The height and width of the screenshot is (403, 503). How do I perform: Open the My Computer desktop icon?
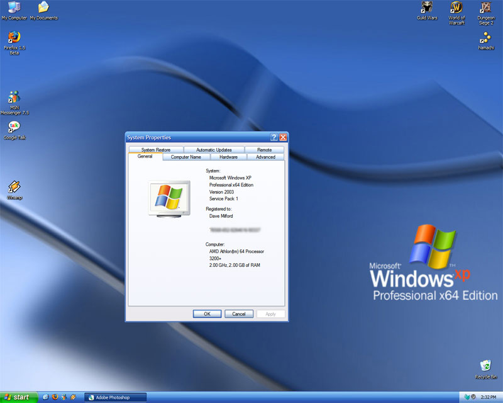(14, 8)
